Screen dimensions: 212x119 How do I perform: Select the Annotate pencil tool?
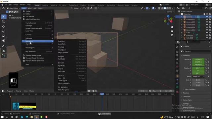(x=4, y=46)
